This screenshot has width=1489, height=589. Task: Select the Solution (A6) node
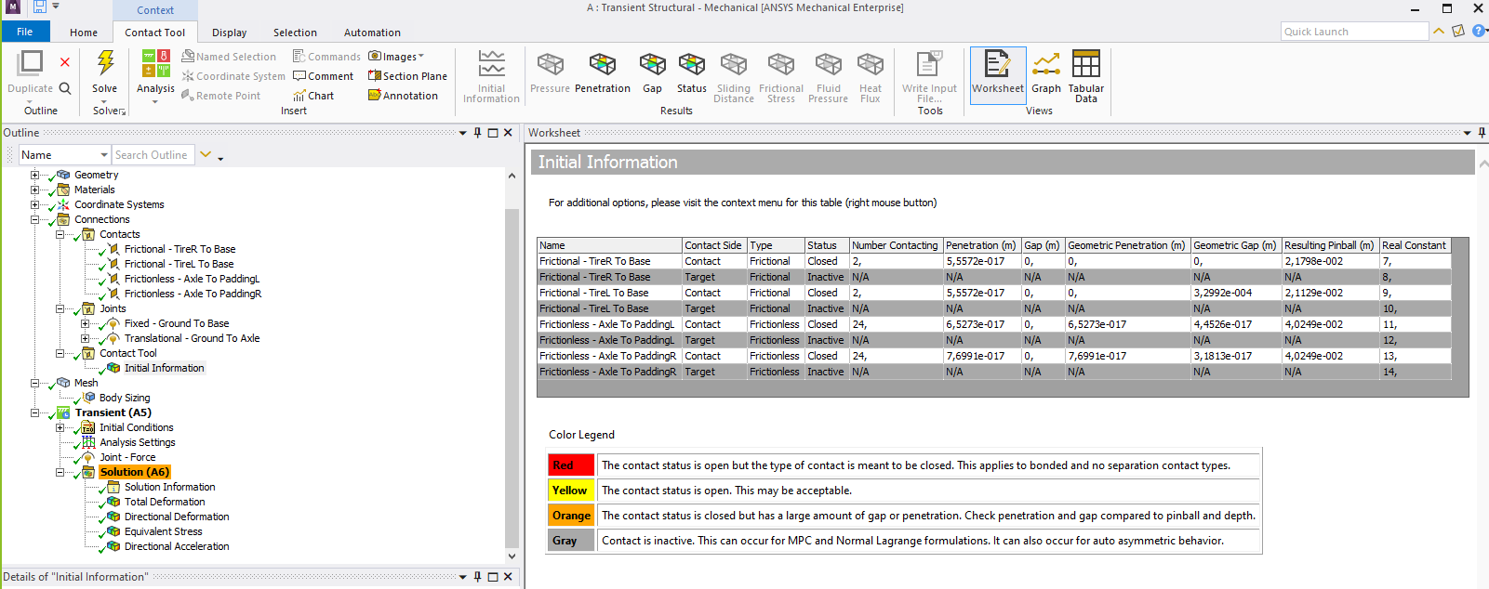[135, 472]
